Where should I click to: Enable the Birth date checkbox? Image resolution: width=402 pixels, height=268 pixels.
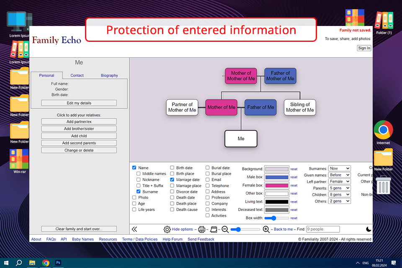[x=172, y=168]
